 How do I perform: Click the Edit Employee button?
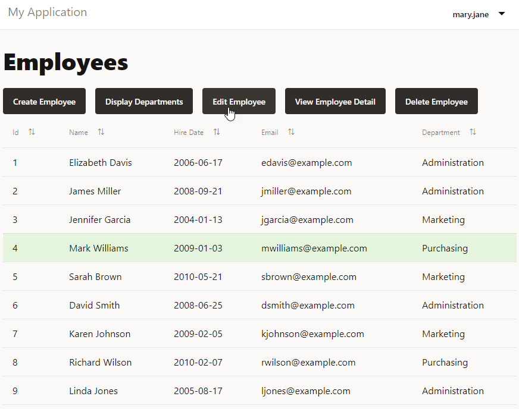click(239, 101)
